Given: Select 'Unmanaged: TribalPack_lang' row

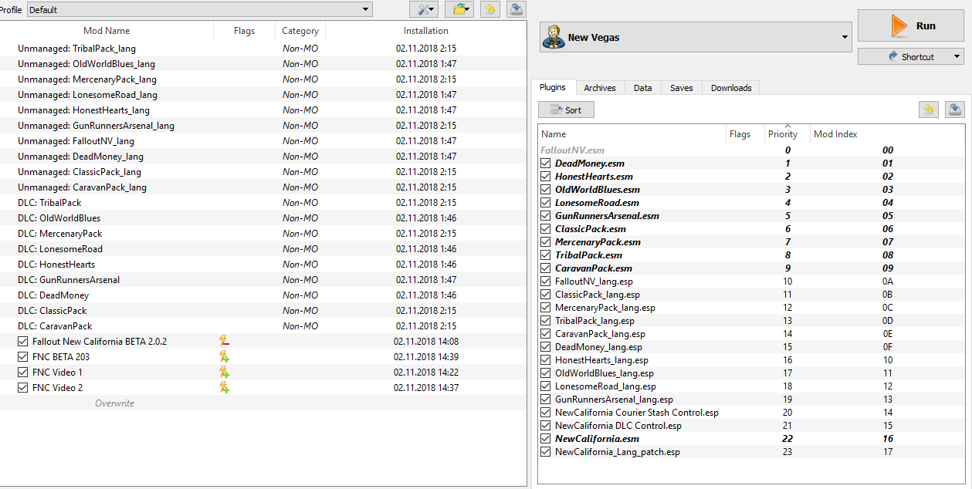Looking at the screenshot, I should coord(263,48).
